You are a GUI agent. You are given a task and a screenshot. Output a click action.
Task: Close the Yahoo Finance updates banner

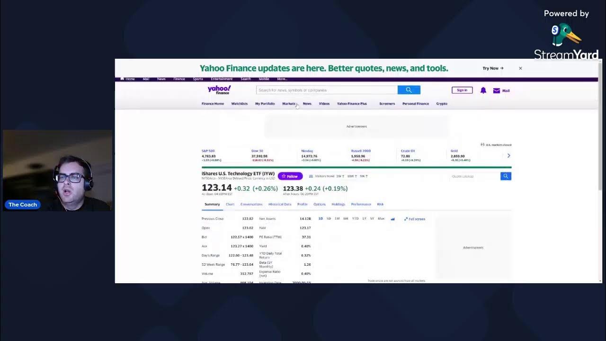pos(520,68)
